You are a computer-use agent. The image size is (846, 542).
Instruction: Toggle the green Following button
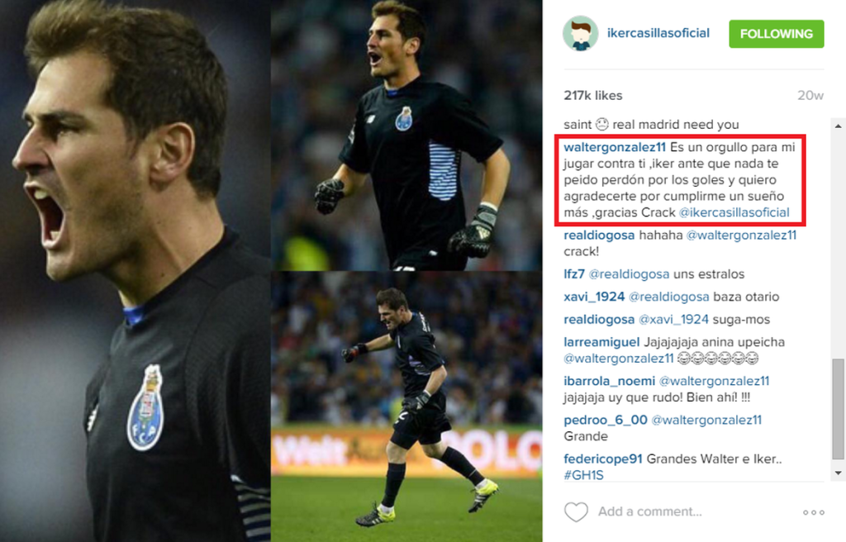(x=777, y=34)
